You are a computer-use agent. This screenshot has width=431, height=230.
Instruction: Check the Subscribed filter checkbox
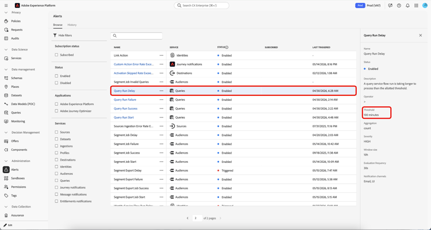click(x=56, y=55)
